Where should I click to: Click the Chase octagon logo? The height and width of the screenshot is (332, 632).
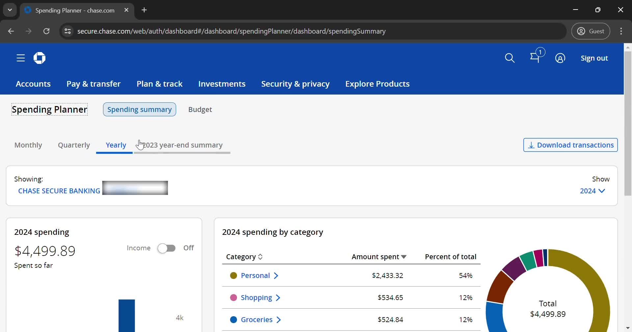pos(39,58)
